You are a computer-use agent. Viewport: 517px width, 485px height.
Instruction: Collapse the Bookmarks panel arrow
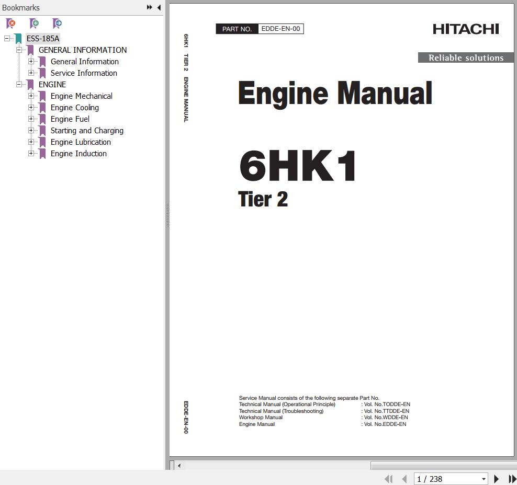[x=159, y=7]
